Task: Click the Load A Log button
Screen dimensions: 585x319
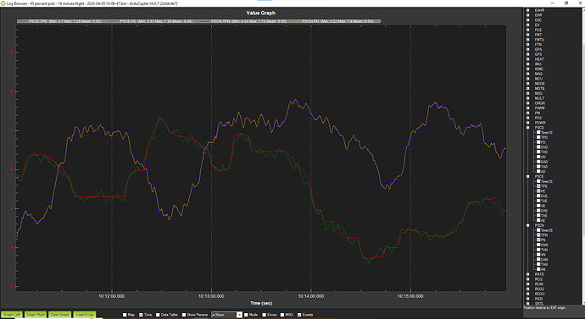Action: point(84,315)
